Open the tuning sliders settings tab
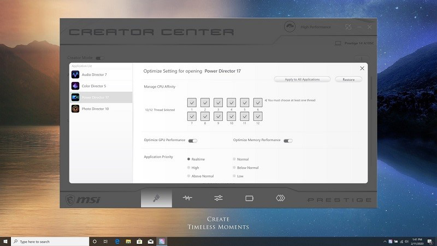 click(218, 198)
